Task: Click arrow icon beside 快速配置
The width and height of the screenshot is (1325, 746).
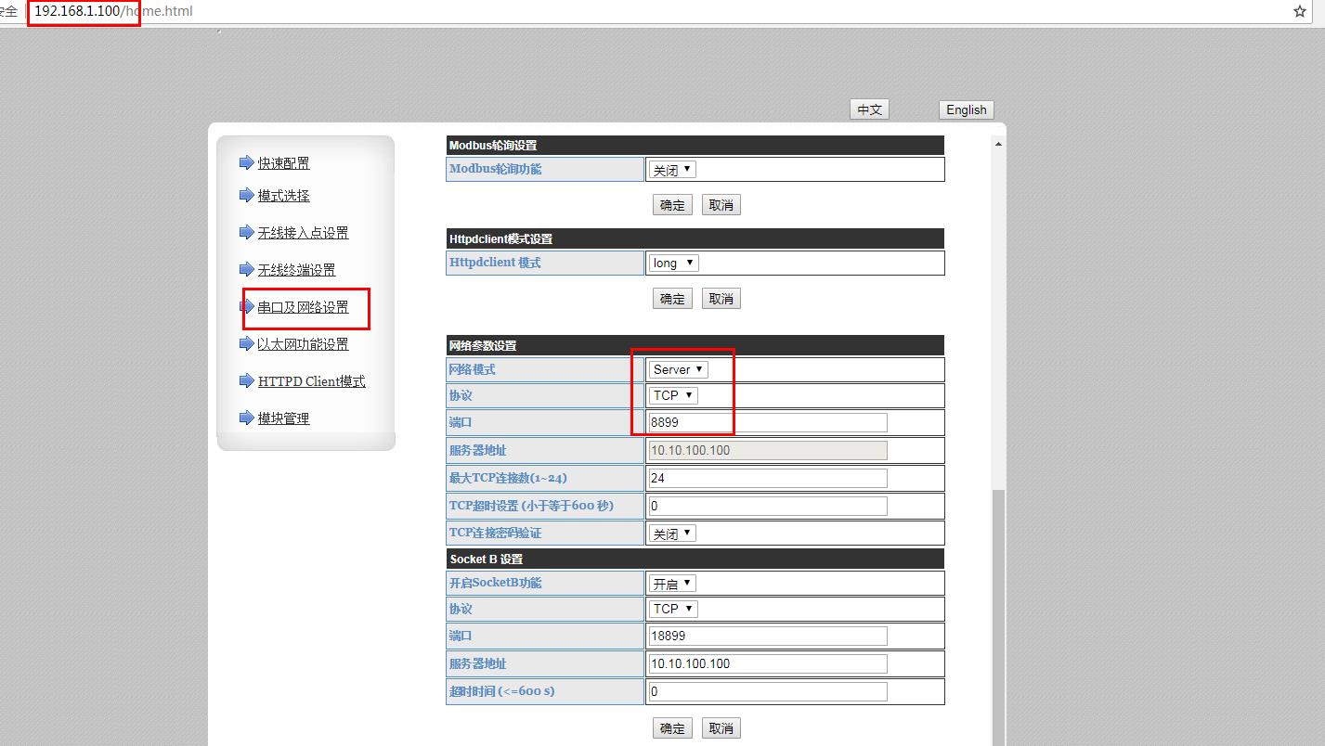Action: [246, 162]
